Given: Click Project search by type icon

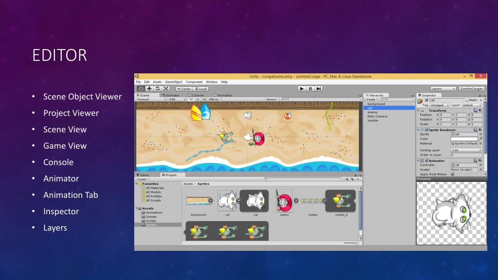Looking at the screenshot, I should (x=347, y=179).
